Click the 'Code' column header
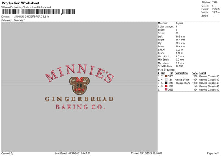This screenshot has height=156, width=221. point(194,73)
